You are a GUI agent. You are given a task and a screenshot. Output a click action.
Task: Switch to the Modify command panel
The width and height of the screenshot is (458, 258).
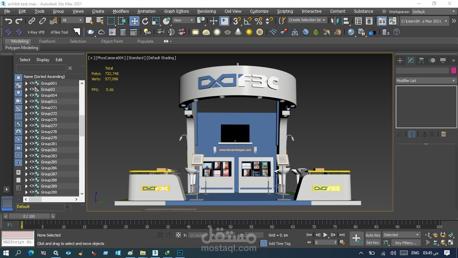coord(411,60)
